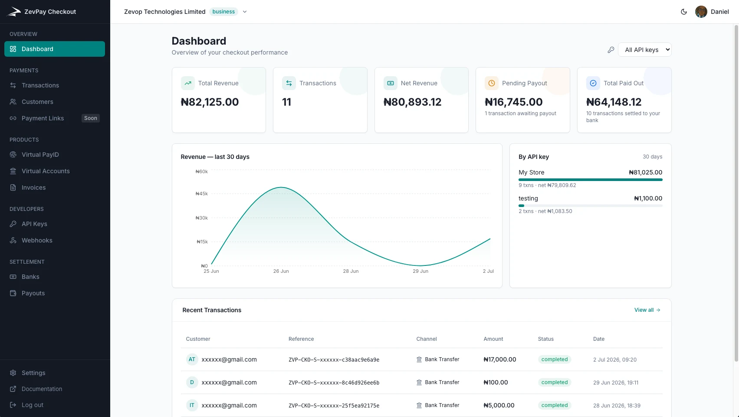Navigate to Webhooks page
Image resolution: width=739 pixels, height=417 pixels.
pyautogui.click(x=55, y=240)
